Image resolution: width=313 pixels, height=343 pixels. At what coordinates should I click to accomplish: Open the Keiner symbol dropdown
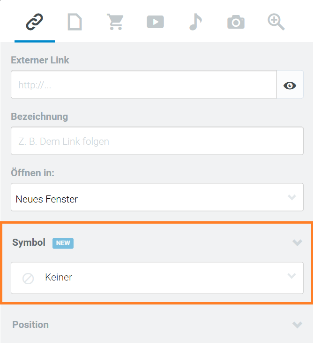click(x=157, y=278)
